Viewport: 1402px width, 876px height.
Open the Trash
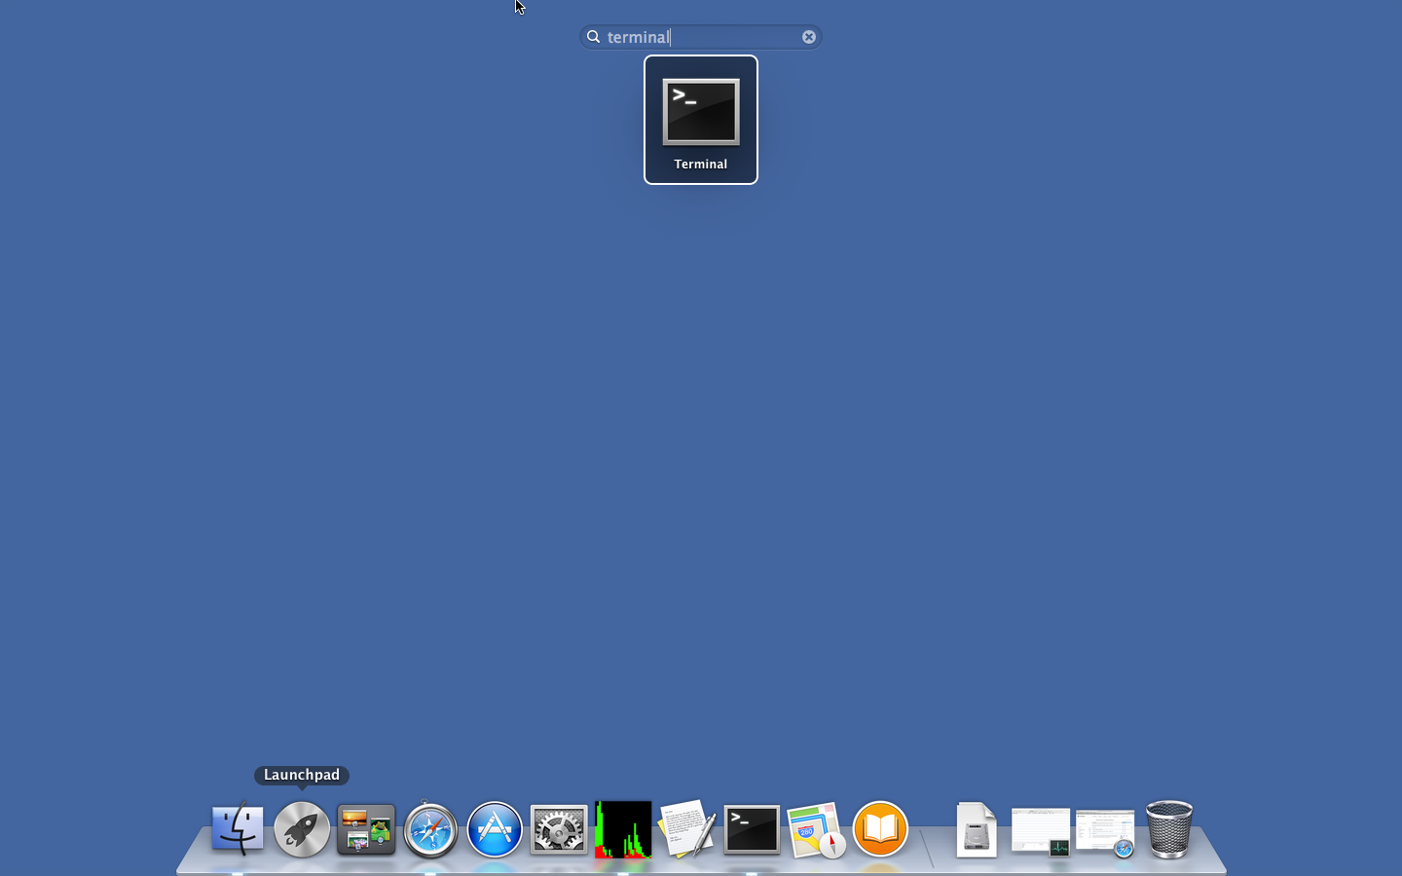[1169, 830]
